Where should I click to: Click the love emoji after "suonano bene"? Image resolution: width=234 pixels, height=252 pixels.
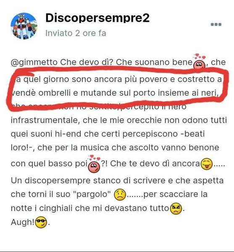[199, 61]
